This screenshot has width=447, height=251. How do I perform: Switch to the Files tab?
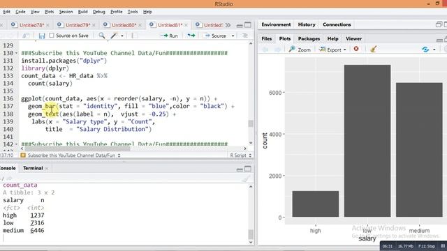267,39
